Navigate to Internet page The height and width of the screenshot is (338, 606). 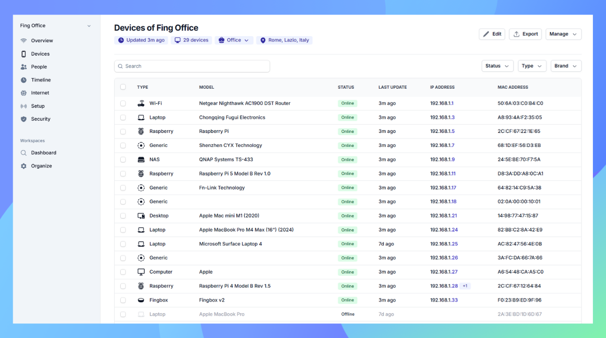[x=40, y=93]
